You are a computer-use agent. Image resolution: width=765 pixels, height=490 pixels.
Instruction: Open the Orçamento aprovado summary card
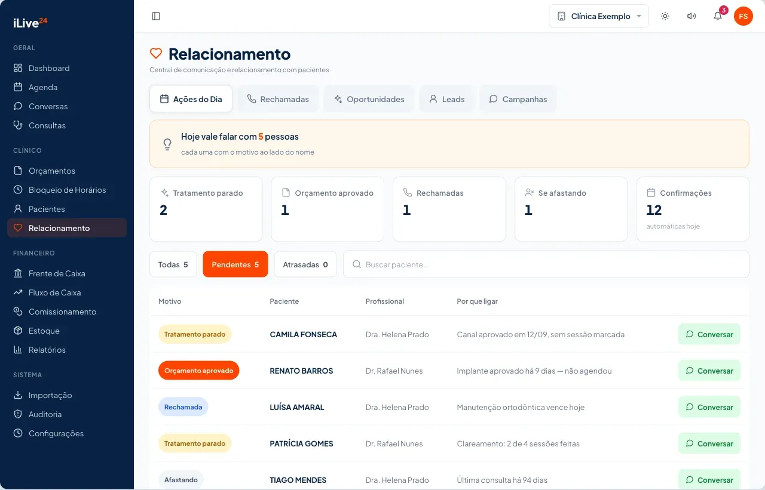point(328,209)
